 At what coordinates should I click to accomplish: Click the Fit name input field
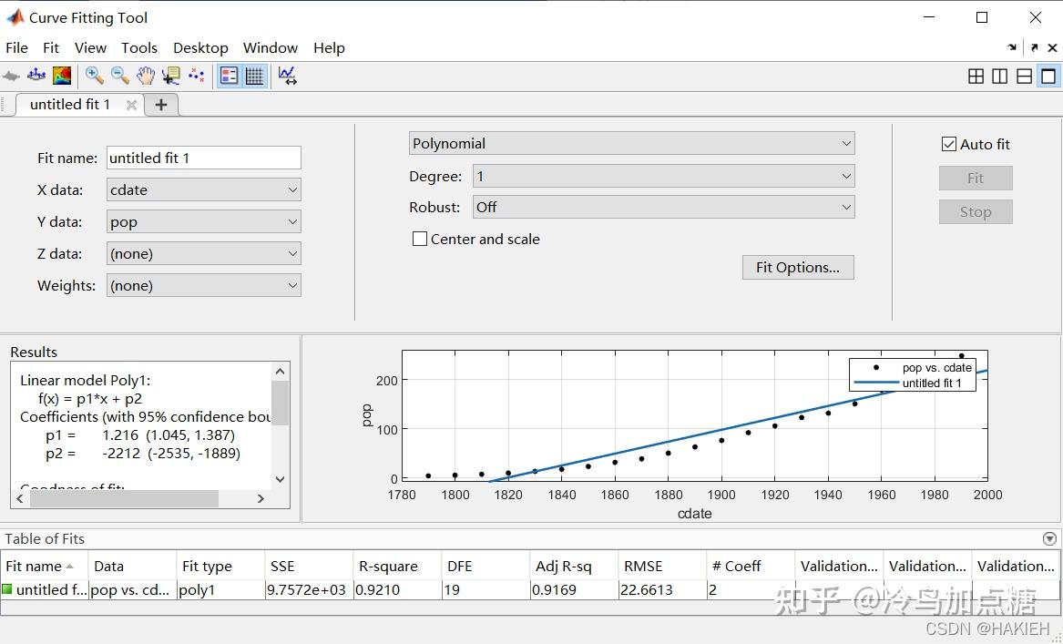[x=203, y=158]
